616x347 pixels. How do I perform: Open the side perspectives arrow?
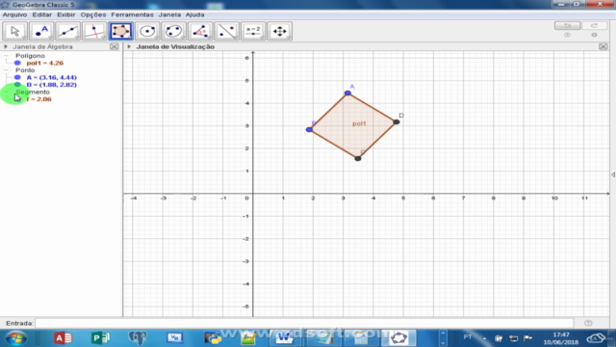[x=613, y=174]
